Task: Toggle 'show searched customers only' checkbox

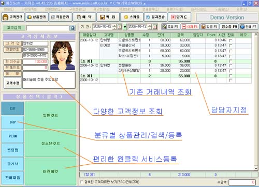Action: (81, 182)
